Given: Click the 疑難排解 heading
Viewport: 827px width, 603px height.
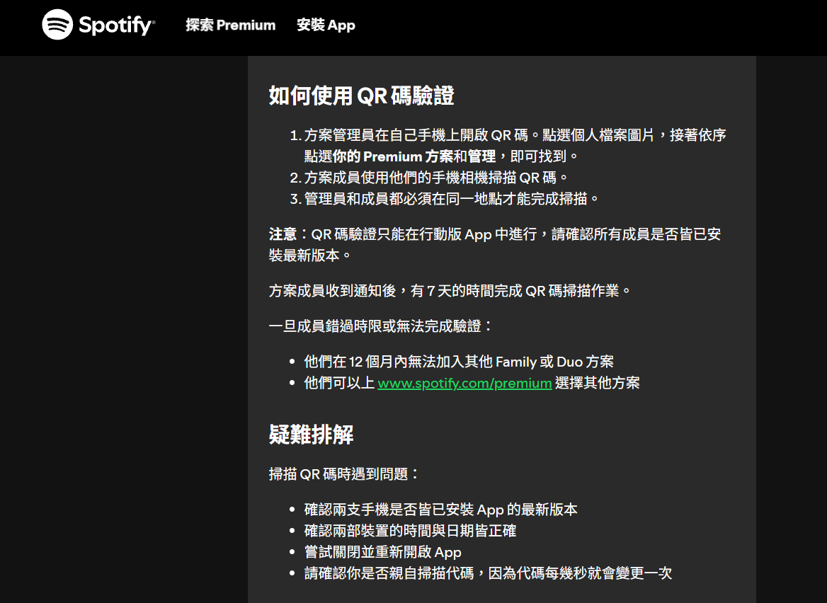Looking at the screenshot, I should (311, 435).
